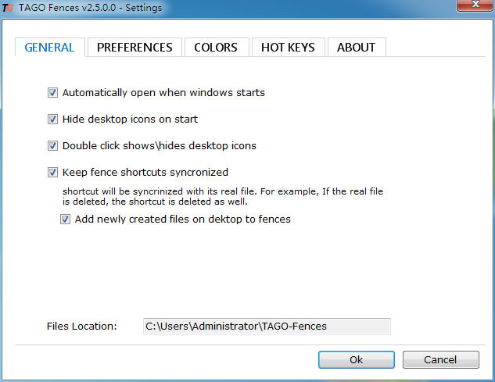Open the COLORS tab

click(217, 48)
